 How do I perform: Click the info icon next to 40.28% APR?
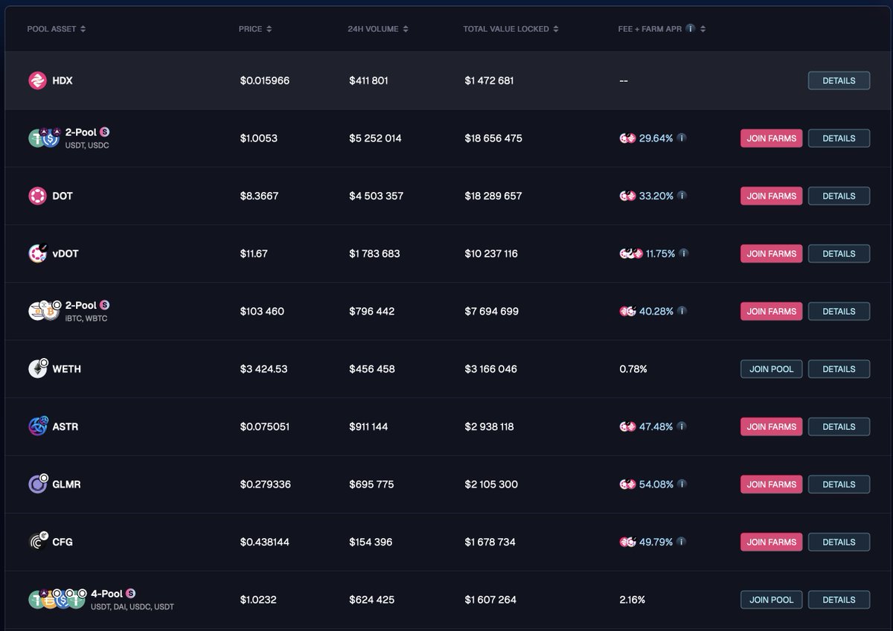682,311
